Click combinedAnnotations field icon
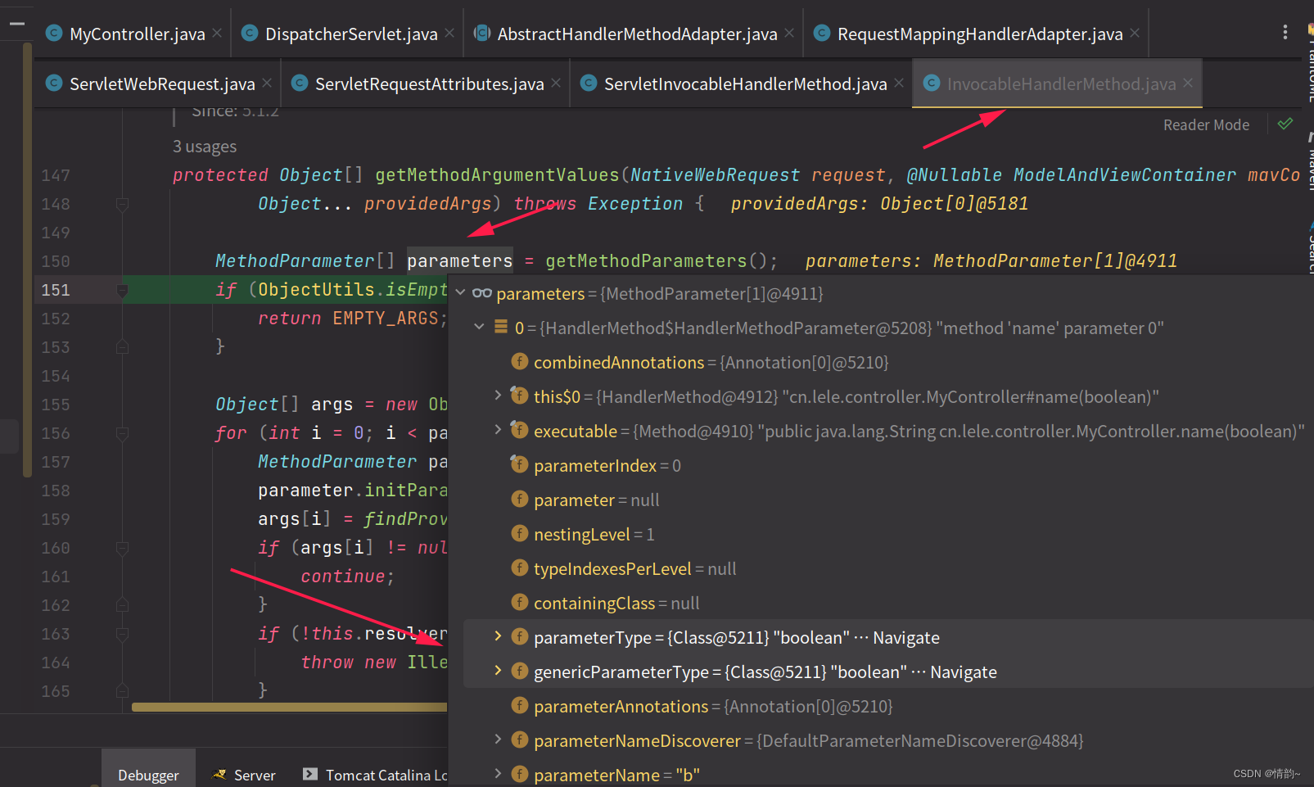1314x787 pixels. pyautogui.click(x=519, y=361)
